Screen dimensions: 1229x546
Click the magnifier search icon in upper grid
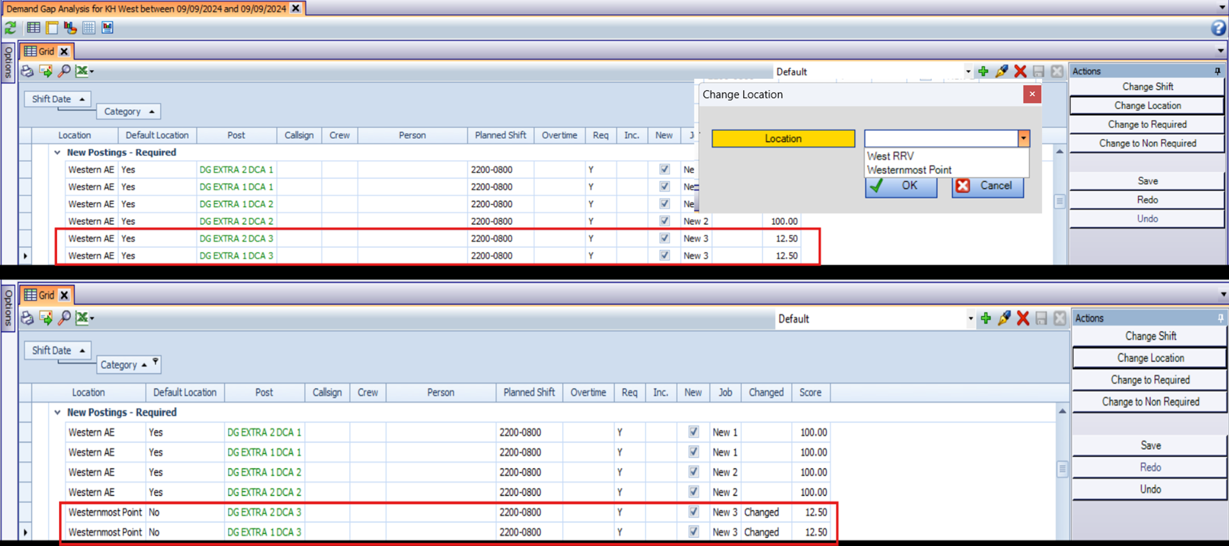[64, 71]
